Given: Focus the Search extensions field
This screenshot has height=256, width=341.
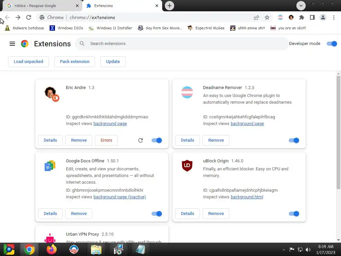Looking at the screenshot, I should [x=182, y=44].
